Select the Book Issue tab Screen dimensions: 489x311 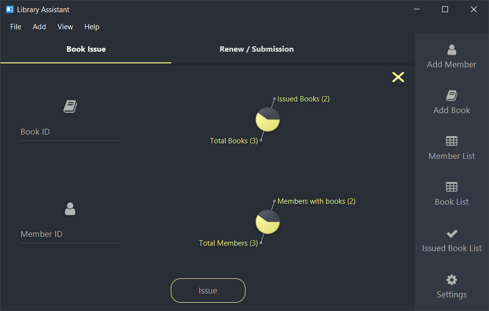(86, 49)
